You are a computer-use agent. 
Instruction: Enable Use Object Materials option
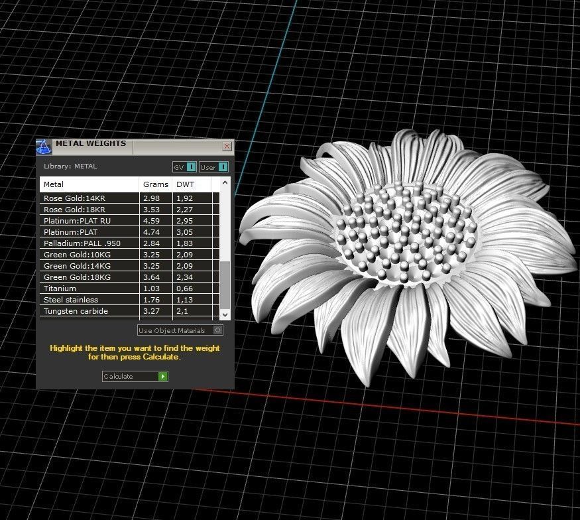coord(180,330)
